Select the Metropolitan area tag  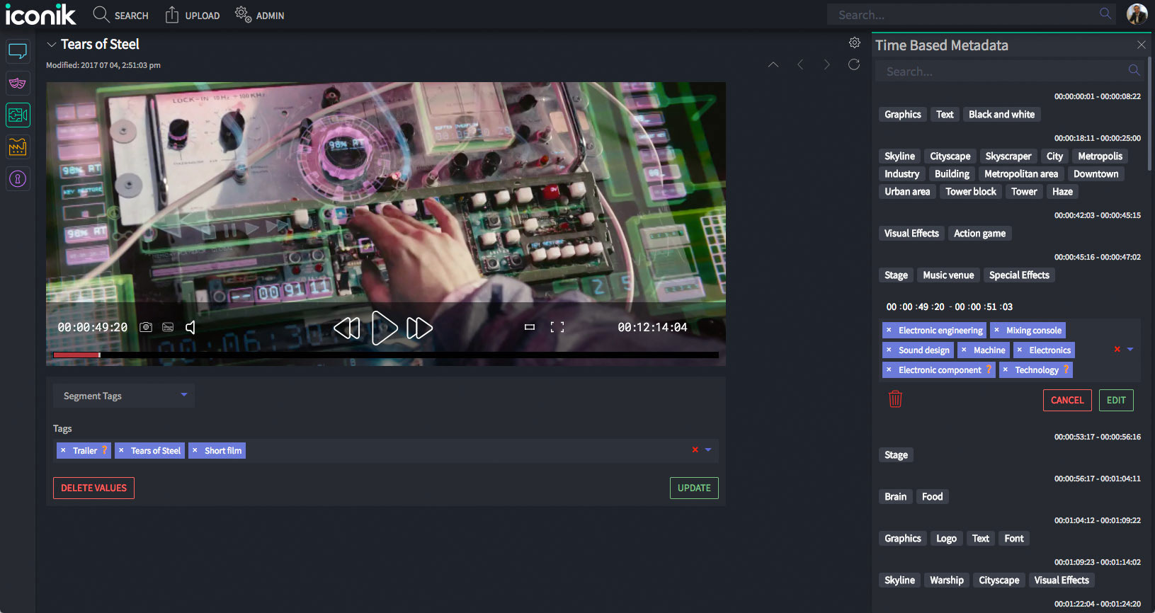pyautogui.click(x=1020, y=173)
